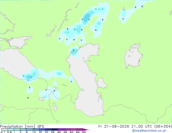Image resolution: width=172 pixels, height=133 pixels.
Task: Click the '20' legend scale label
Action: (46, 132)
